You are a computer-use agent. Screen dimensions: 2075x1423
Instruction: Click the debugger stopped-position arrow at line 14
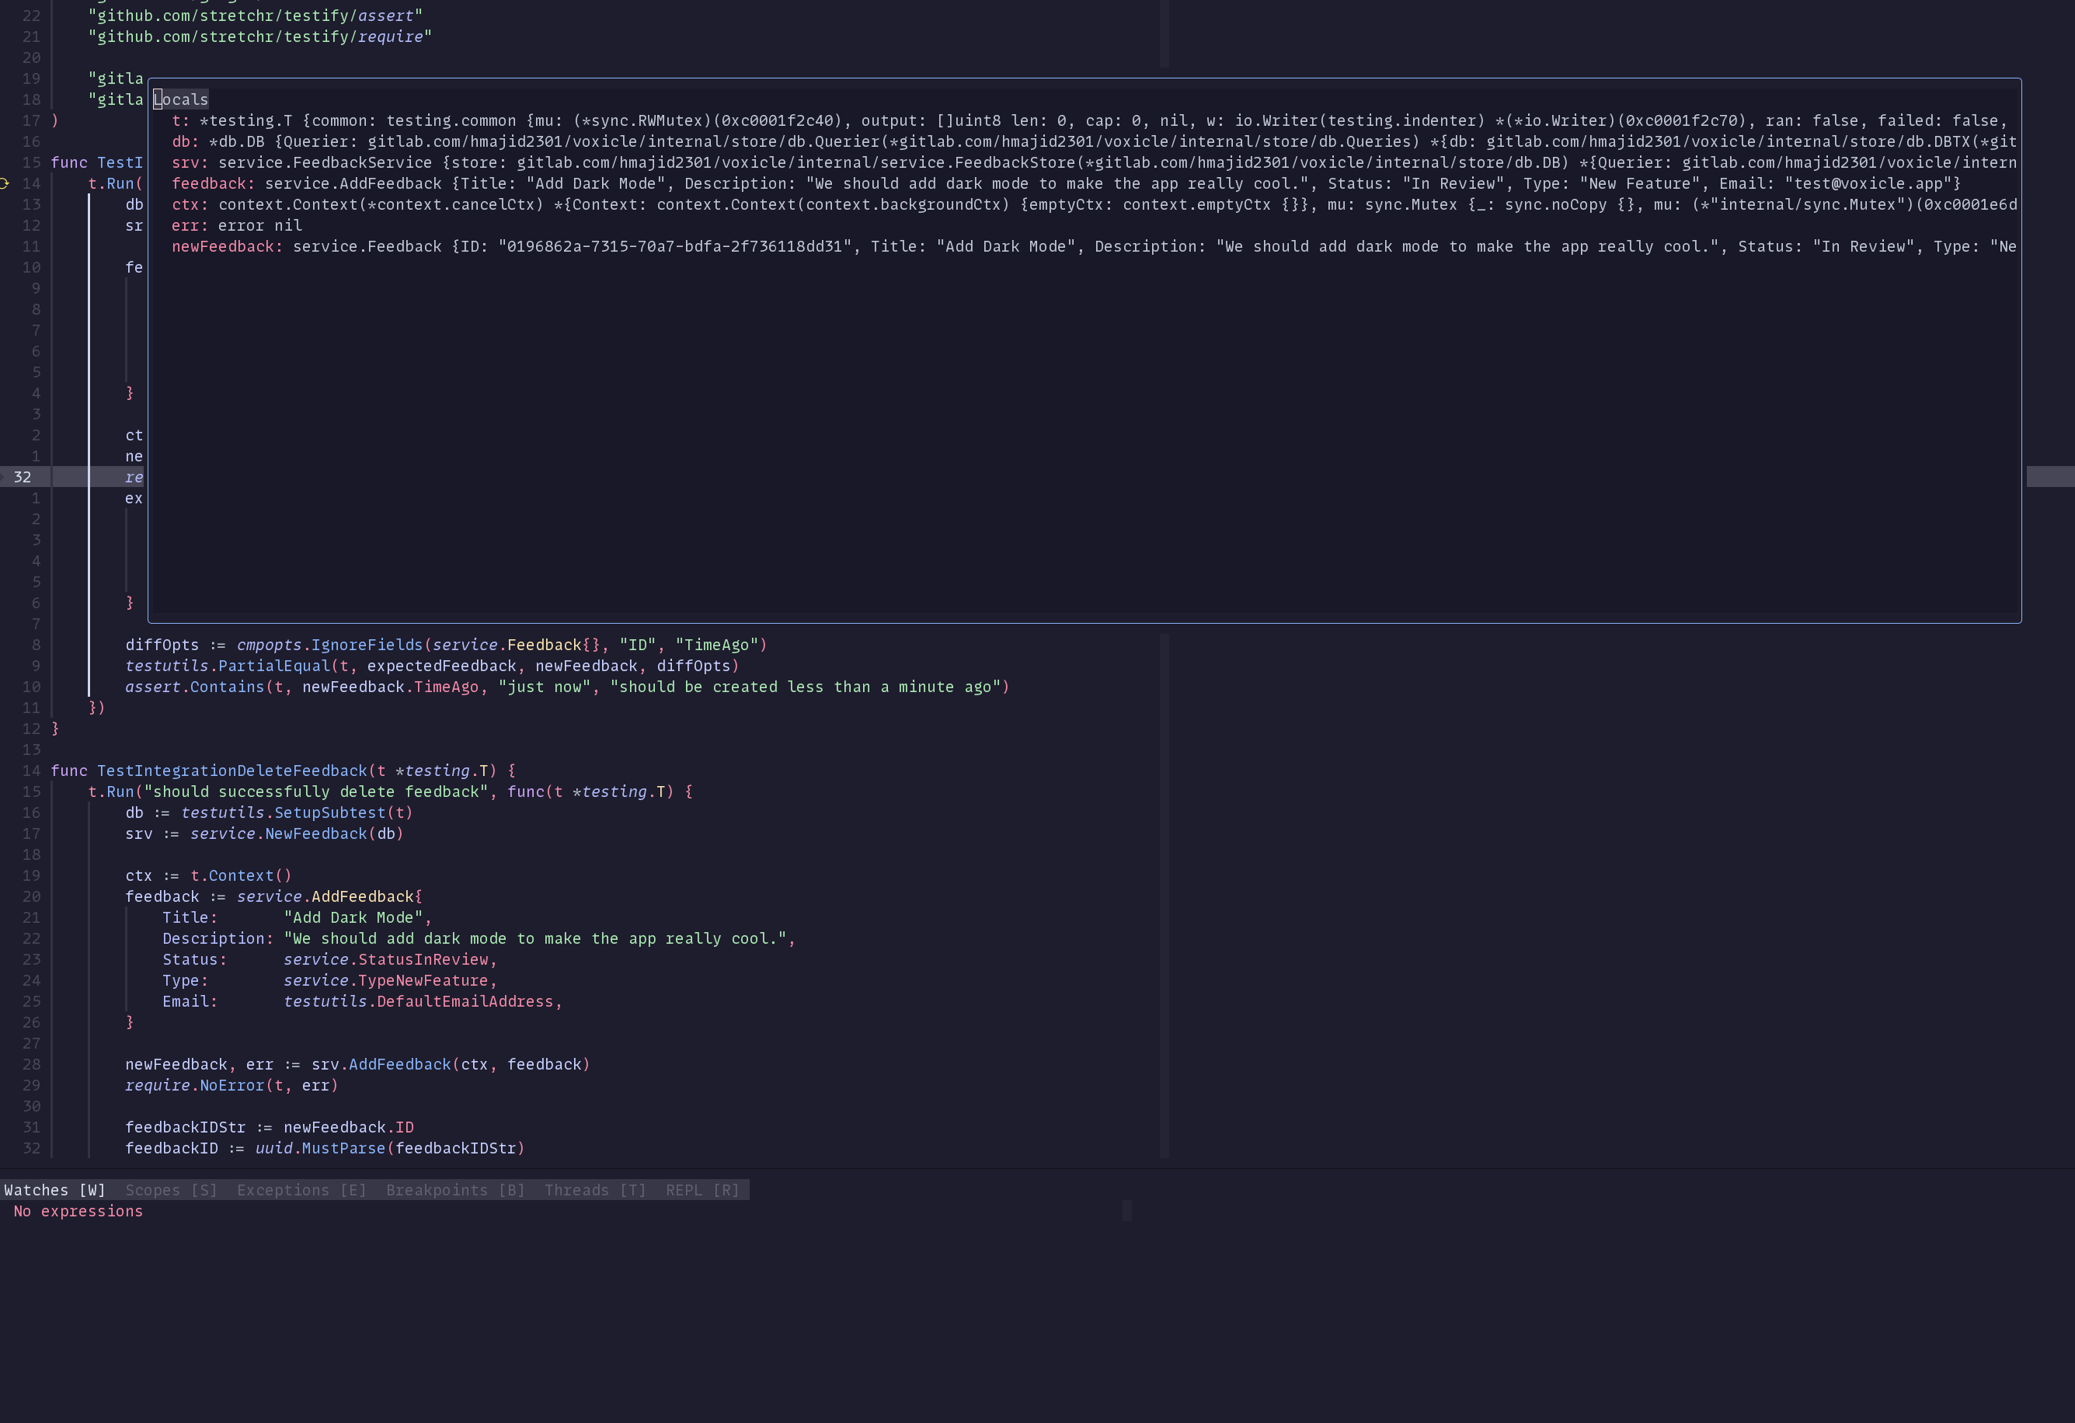pos(5,183)
